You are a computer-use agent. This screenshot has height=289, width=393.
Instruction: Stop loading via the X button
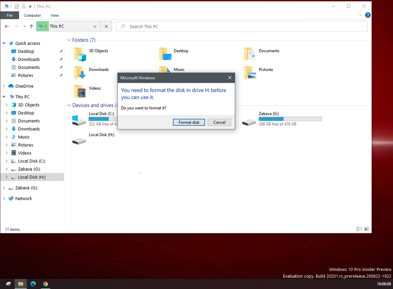[x=106, y=26]
